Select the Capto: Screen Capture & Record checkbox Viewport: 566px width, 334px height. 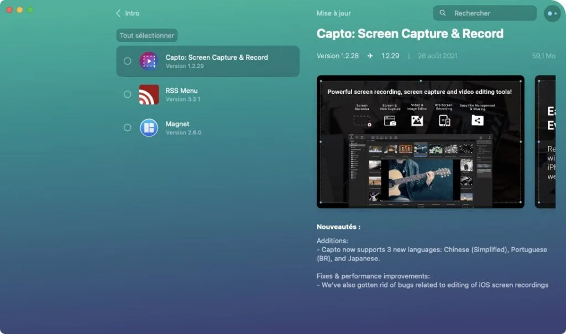point(128,61)
